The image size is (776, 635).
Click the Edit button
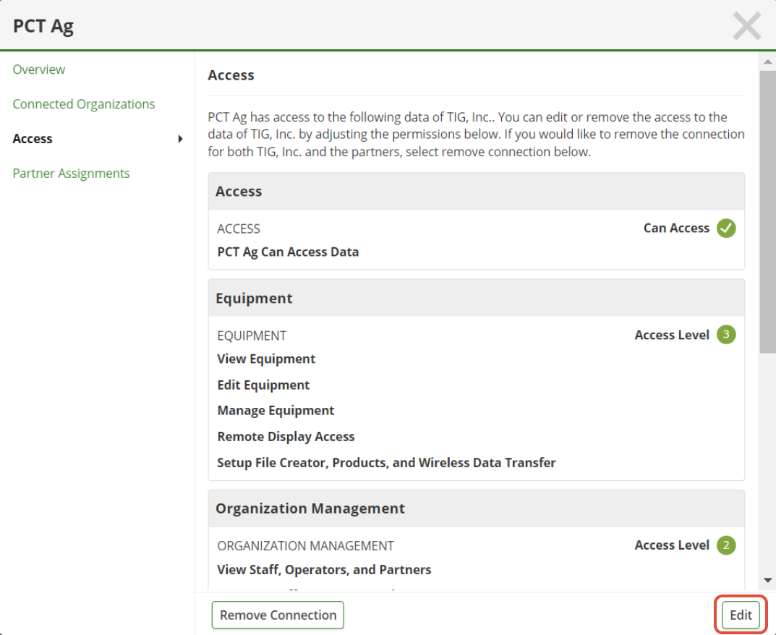point(741,615)
